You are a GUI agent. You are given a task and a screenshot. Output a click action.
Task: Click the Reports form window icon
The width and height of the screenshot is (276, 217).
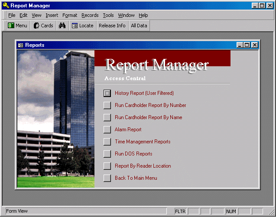click(x=20, y=45)
